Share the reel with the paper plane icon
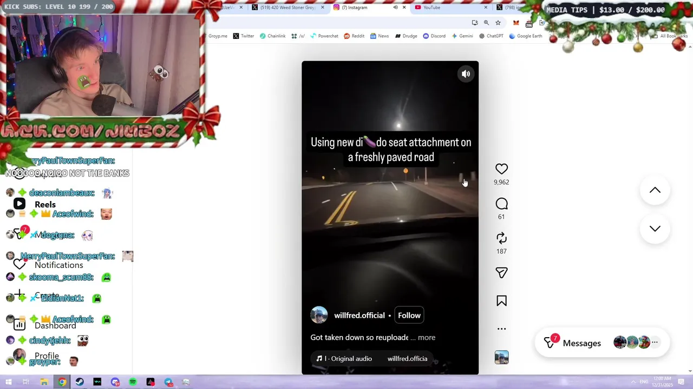The height and width of the screenshot is (389, 693). pos(501,273)
